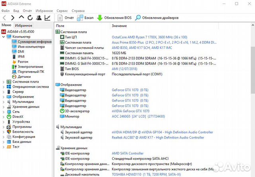Expand the Отображение tree node
This screenshot has width=255, height=177.
(x=4, y=97)
